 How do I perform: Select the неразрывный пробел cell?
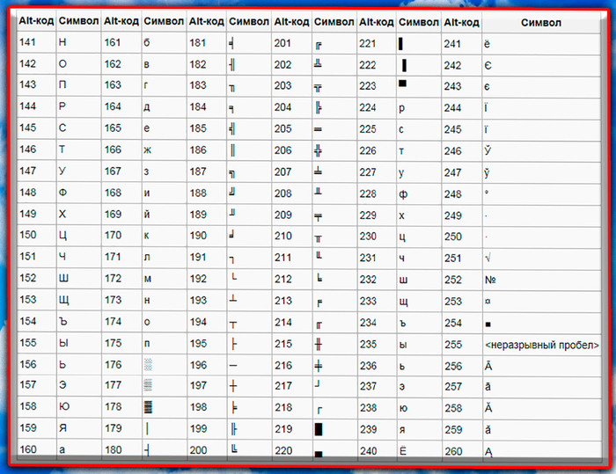click(541, 343)
